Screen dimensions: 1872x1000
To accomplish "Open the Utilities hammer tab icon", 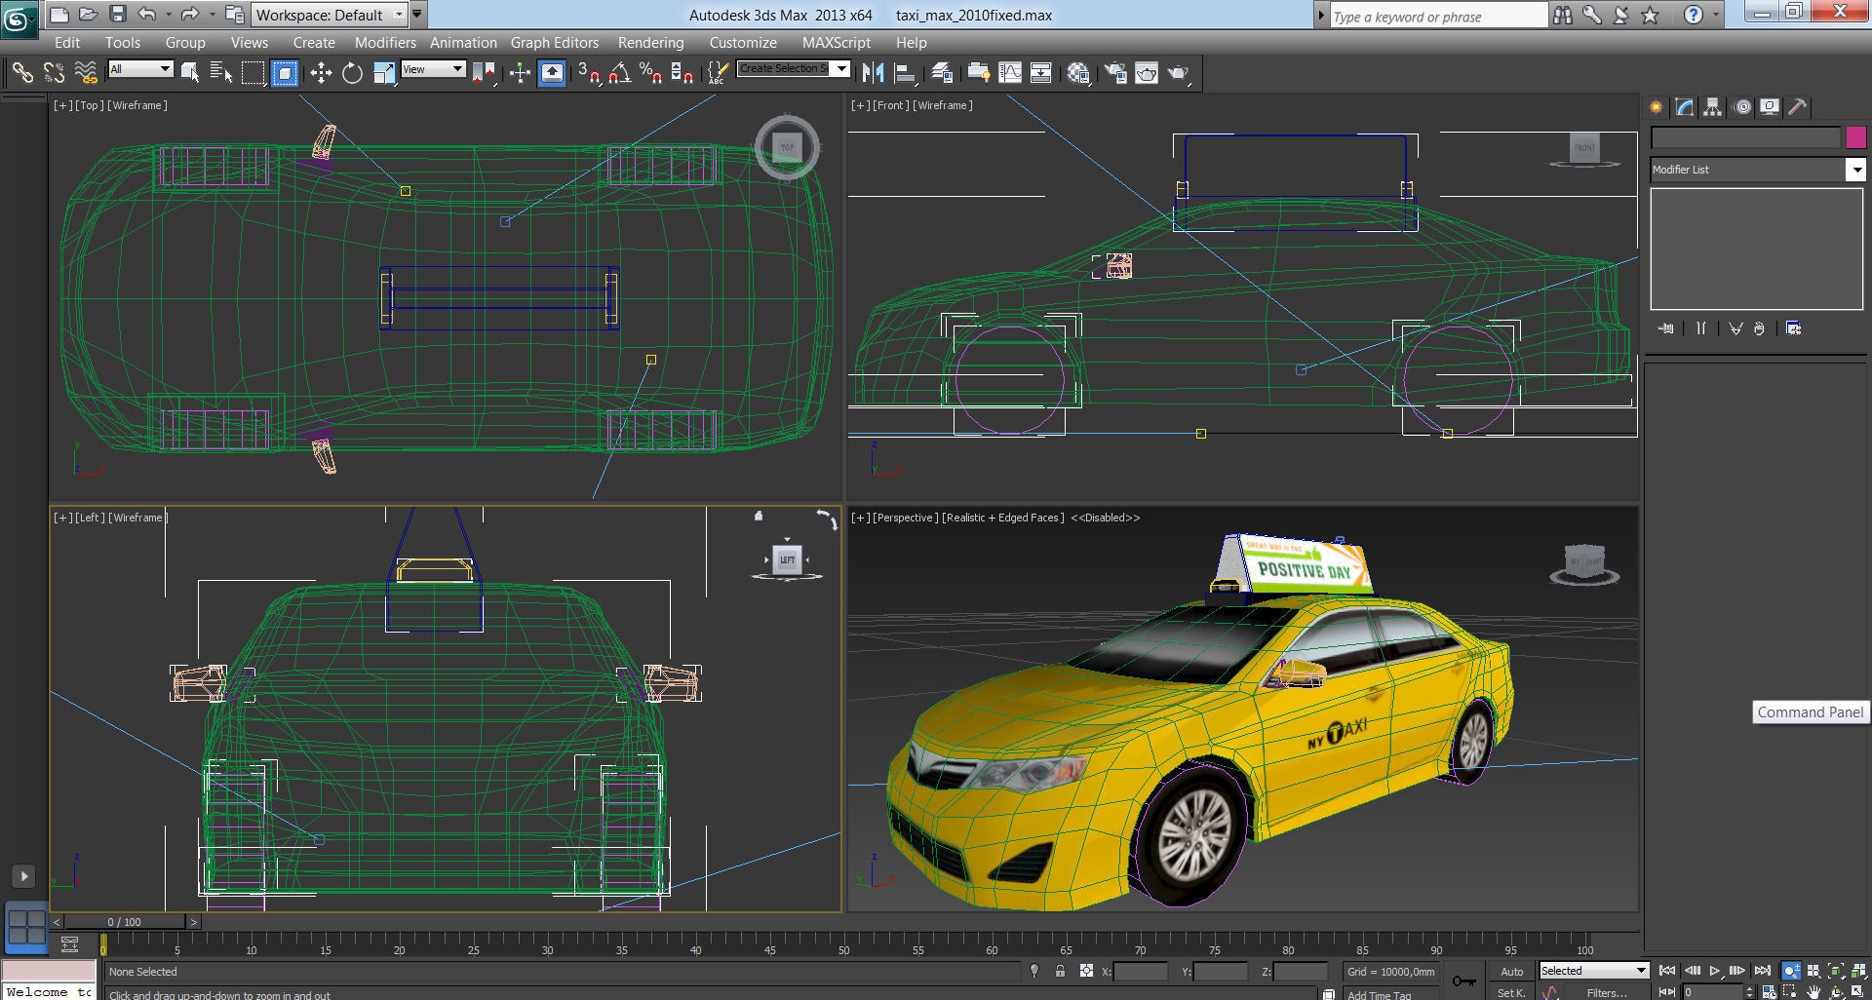I will [x=1798, y=107].
